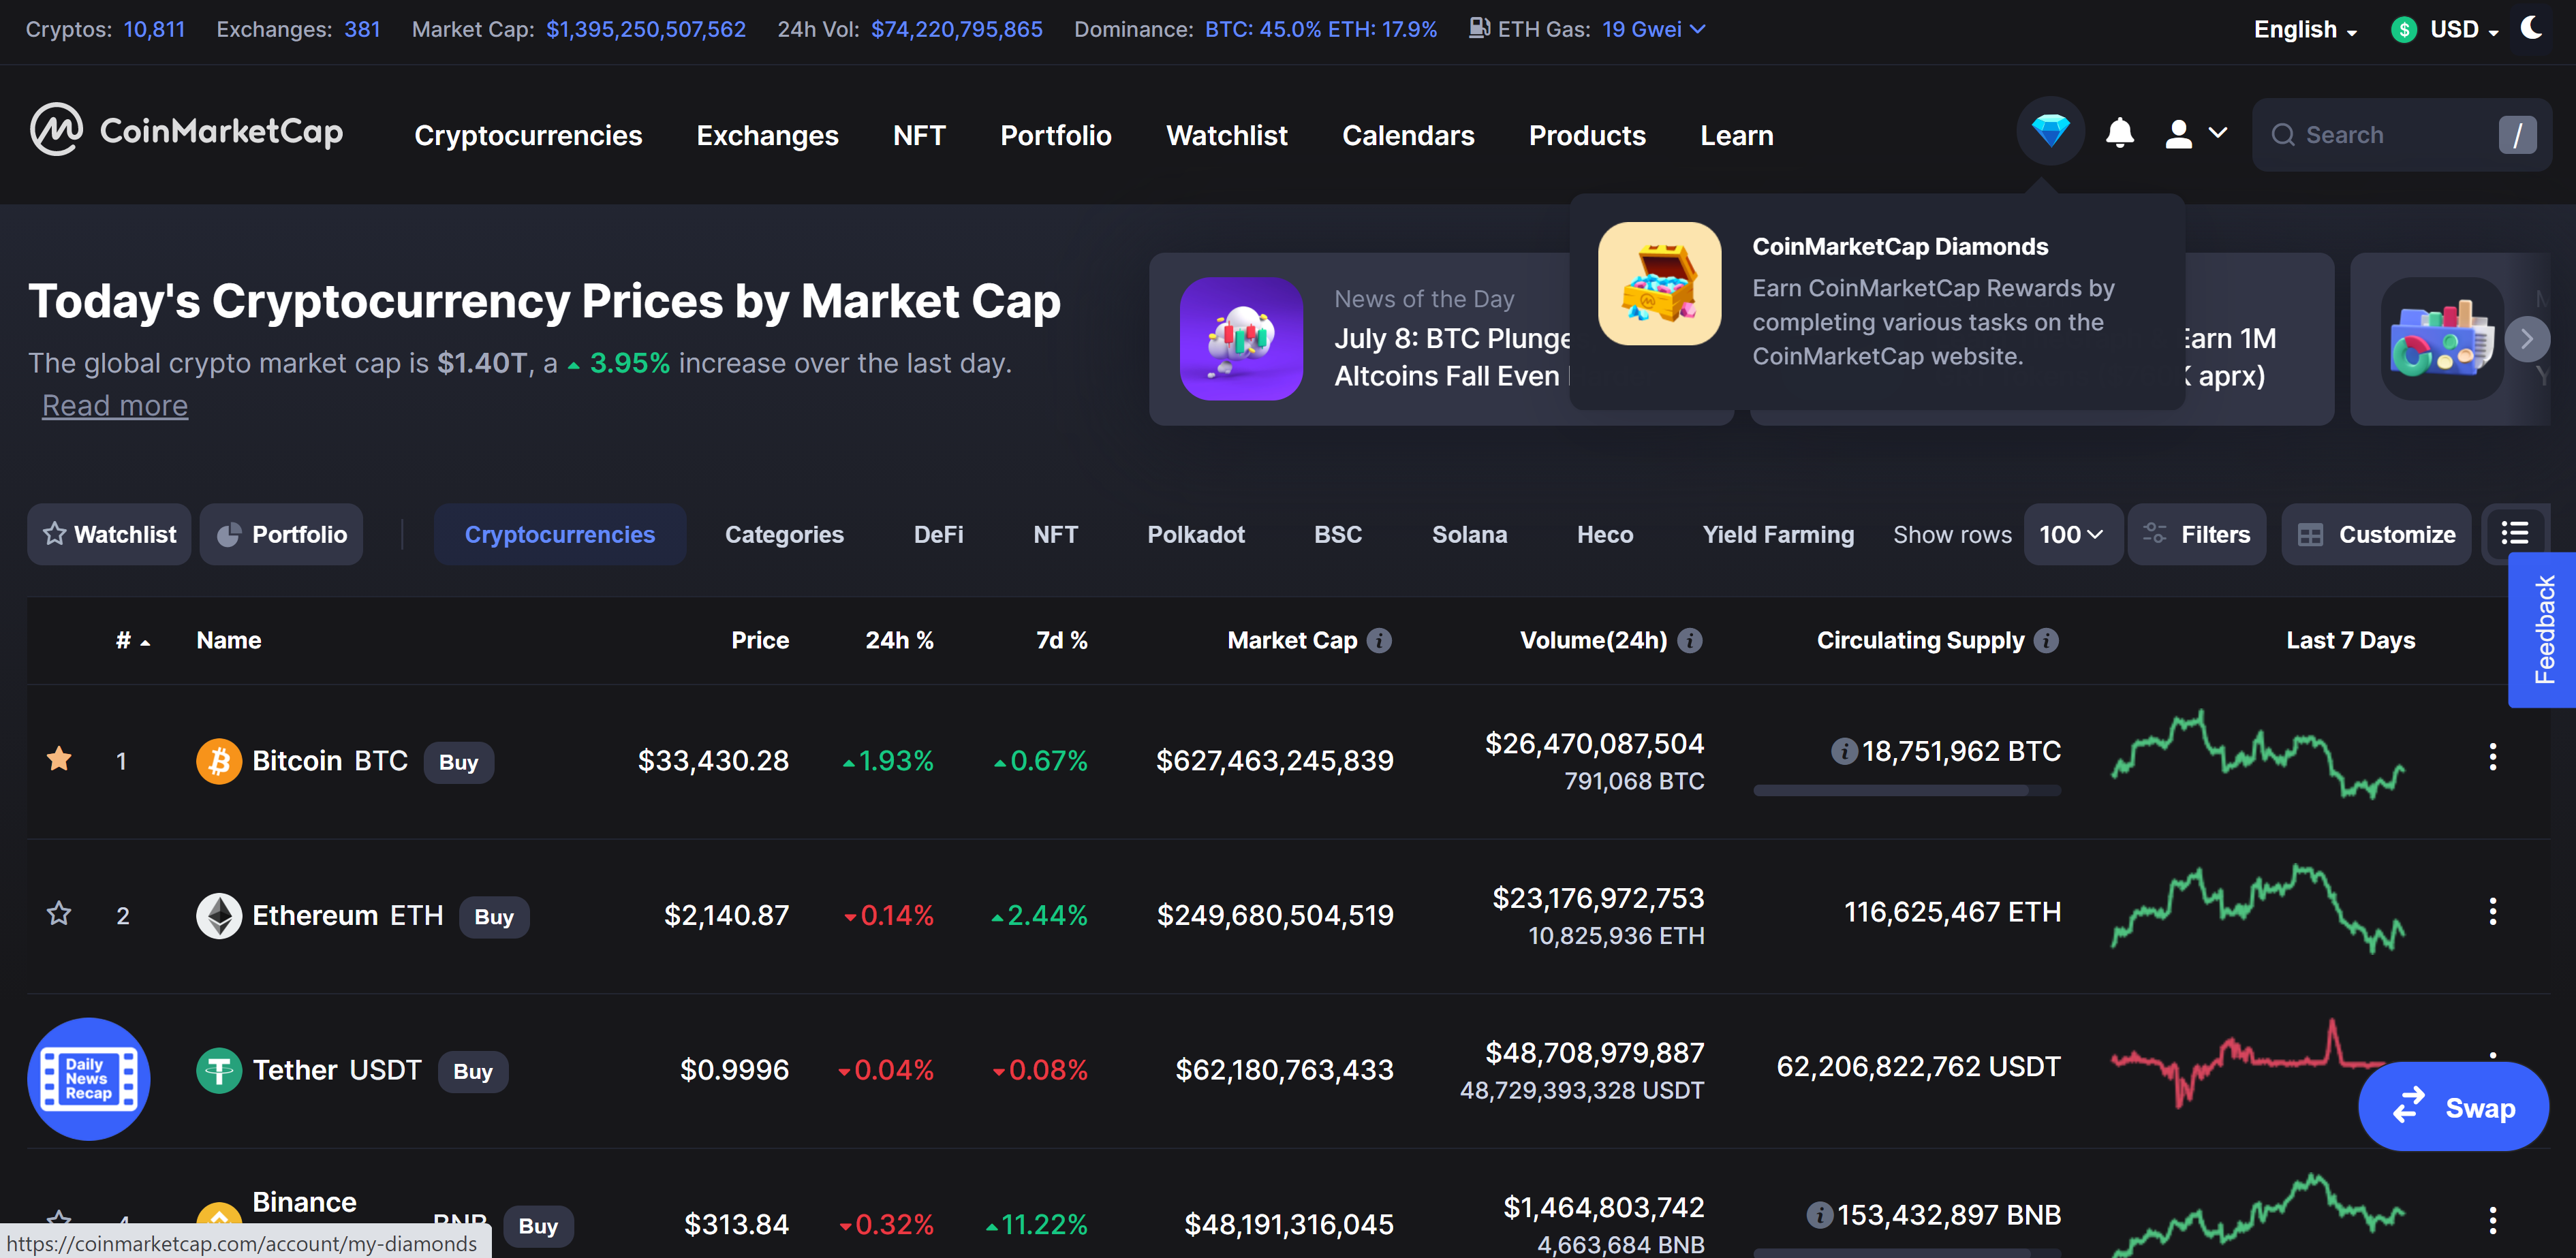
Task: Open the NFT navigation menu
Action: (x=919, y=135)
